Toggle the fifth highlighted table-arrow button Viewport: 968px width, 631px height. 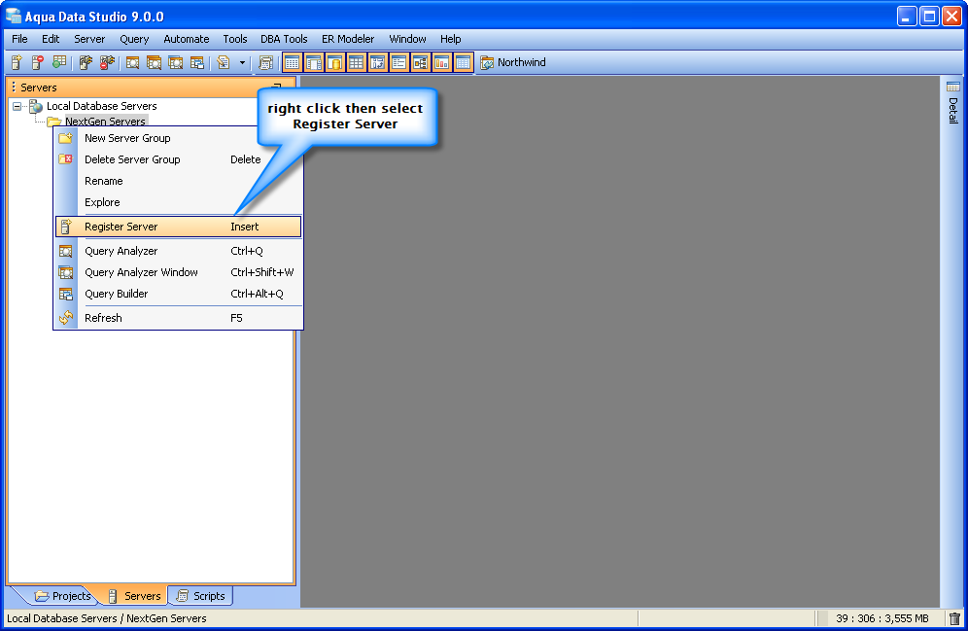pos(378,62)
